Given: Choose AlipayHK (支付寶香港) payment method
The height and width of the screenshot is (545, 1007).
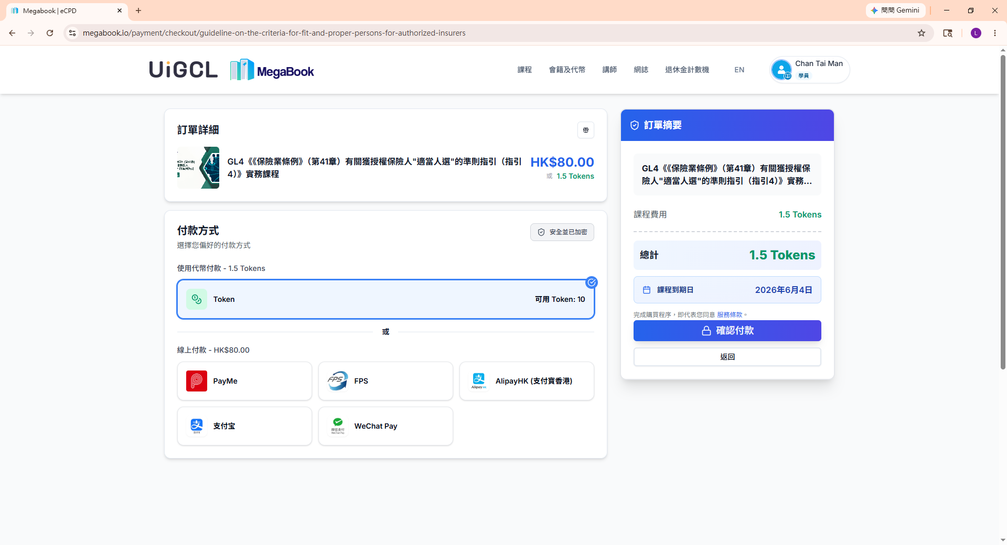Looking at the screenshot, I should click(527, 381).
